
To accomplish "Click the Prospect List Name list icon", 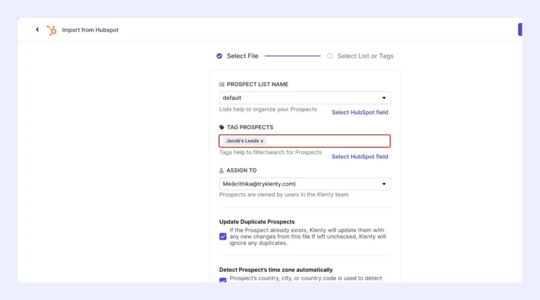I will click(x=222, y=85).
